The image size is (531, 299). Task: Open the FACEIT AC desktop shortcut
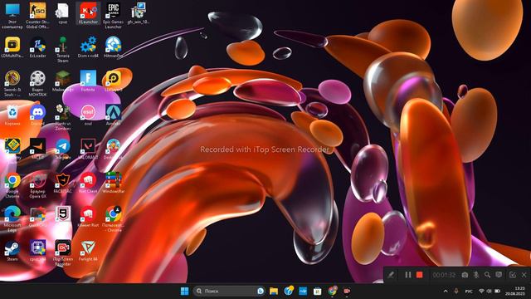63,183
